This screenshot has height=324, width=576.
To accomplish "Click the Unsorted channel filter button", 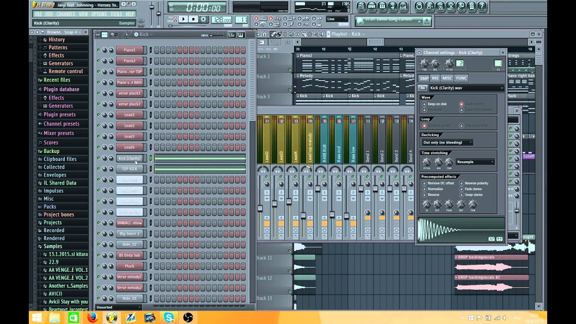I will pyautogui.click(x=118, y=307).
